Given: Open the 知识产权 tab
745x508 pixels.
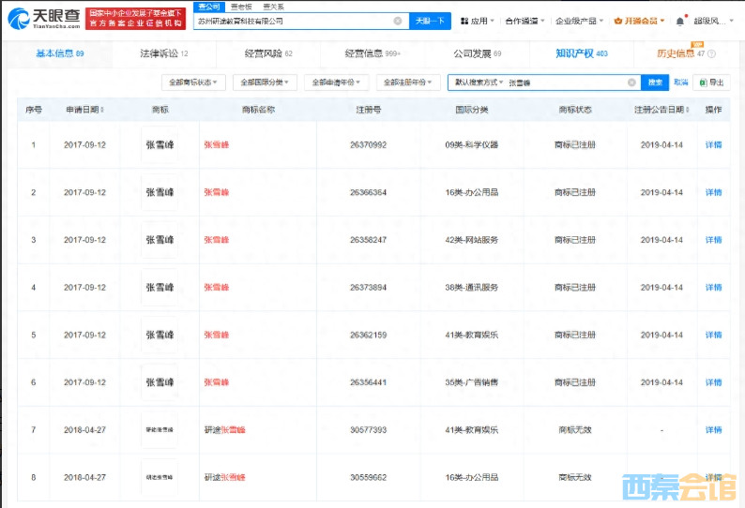Looking at the screenshot, I should click(x=582, y=53).
